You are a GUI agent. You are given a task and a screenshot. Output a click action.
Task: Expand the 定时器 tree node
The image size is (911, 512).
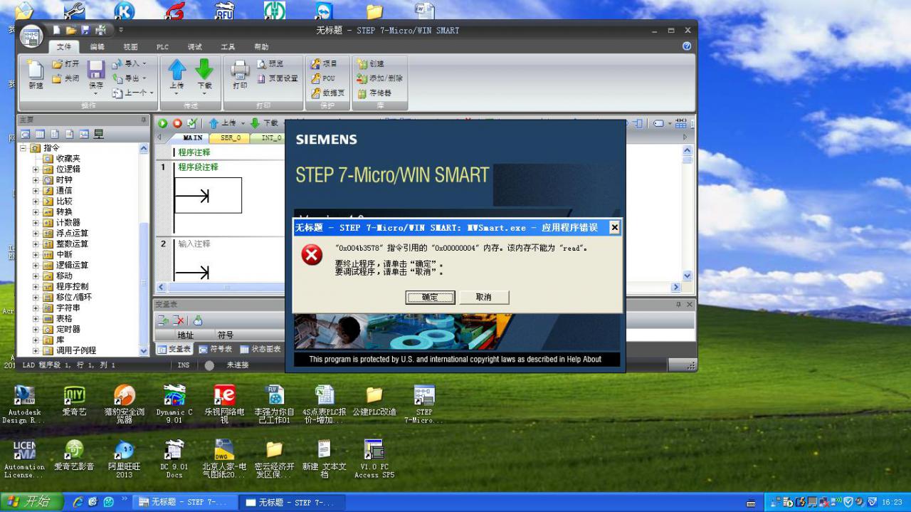click(36, 330)
